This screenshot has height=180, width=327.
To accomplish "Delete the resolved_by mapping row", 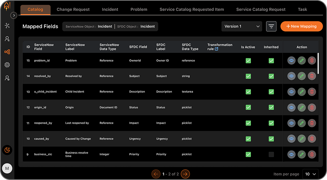I will 312,76.
